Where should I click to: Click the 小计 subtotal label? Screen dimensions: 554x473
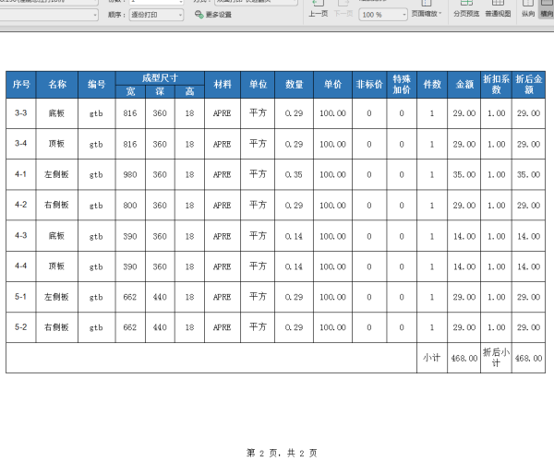click(x=432, y=358)
